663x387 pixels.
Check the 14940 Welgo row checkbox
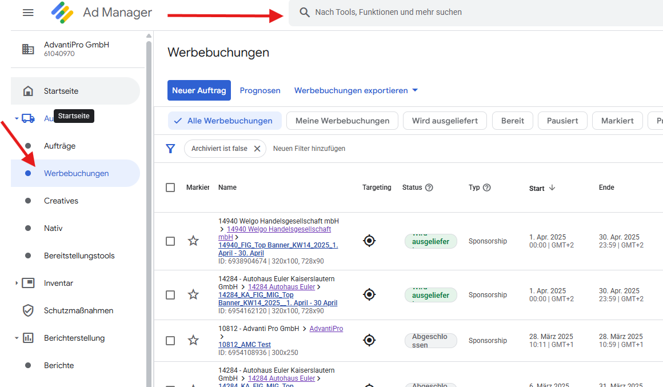point(170,241)
